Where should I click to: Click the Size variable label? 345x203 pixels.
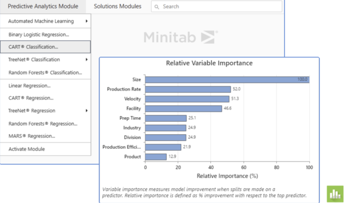pos(136,80)
